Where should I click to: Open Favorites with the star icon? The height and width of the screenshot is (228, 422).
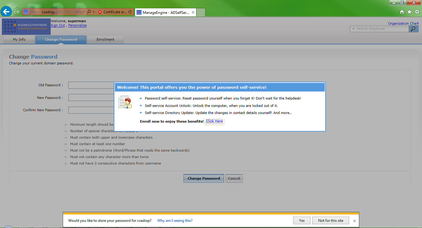pos(409,12)
